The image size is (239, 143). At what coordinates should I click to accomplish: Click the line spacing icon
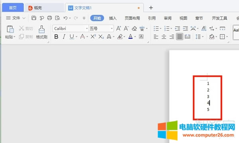(x=198, y=37)
